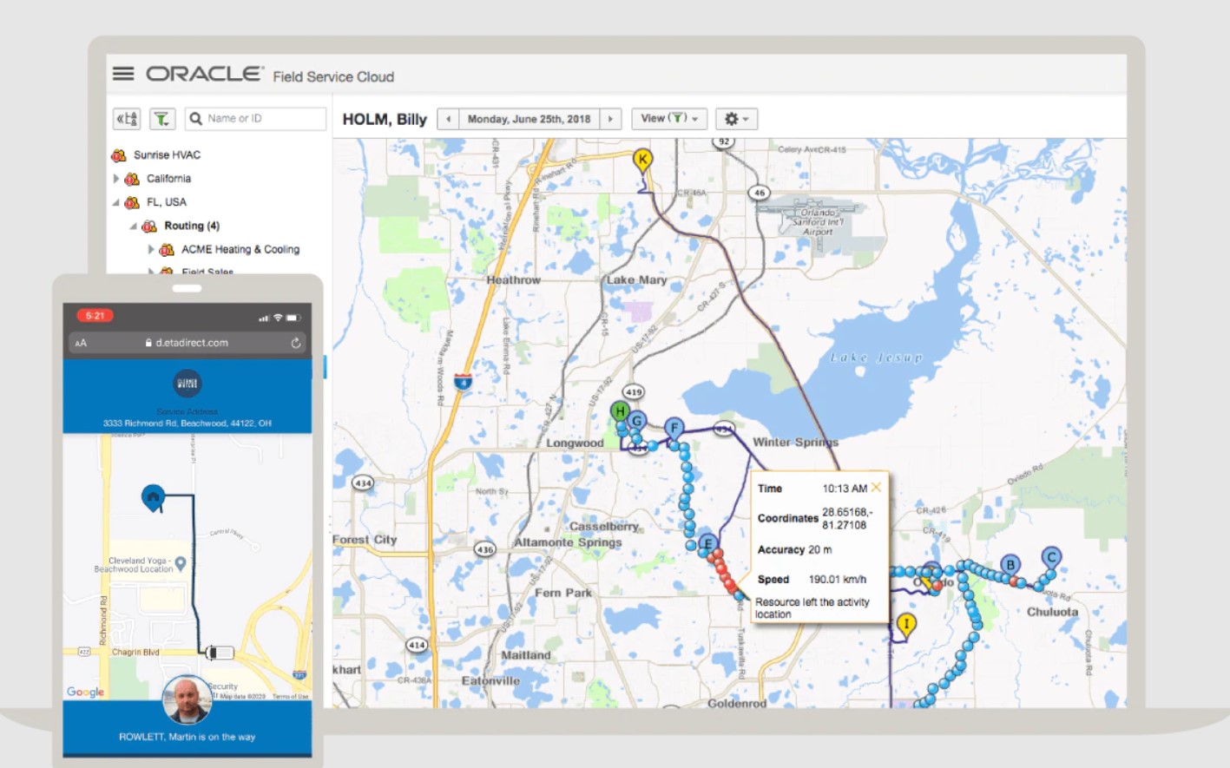Image resolution: width=1230 pixels, height=768 pixels.
Task: Close the location details popup
Action: pyautogui.click(x=876, y=488)
